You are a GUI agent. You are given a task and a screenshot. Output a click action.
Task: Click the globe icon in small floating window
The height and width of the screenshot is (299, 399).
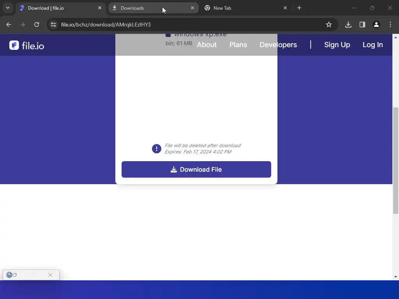tap(9, 275)
